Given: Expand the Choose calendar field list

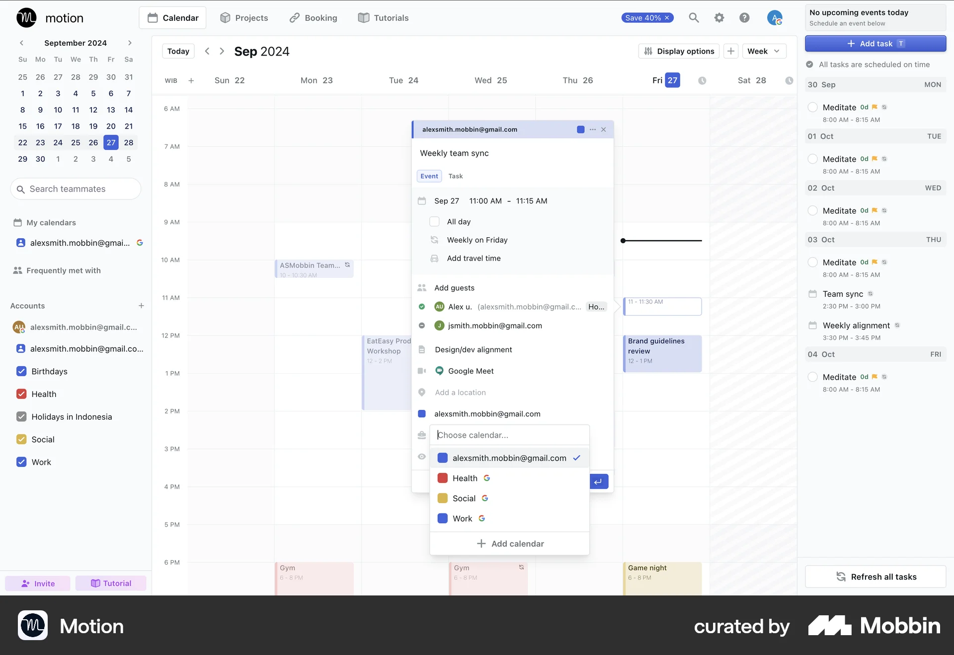Looking at the screenshot, I should 509,435.
